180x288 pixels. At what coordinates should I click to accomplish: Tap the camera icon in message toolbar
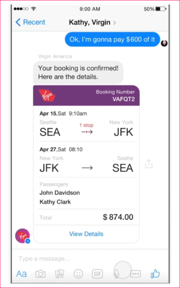[x=40, y=274]
